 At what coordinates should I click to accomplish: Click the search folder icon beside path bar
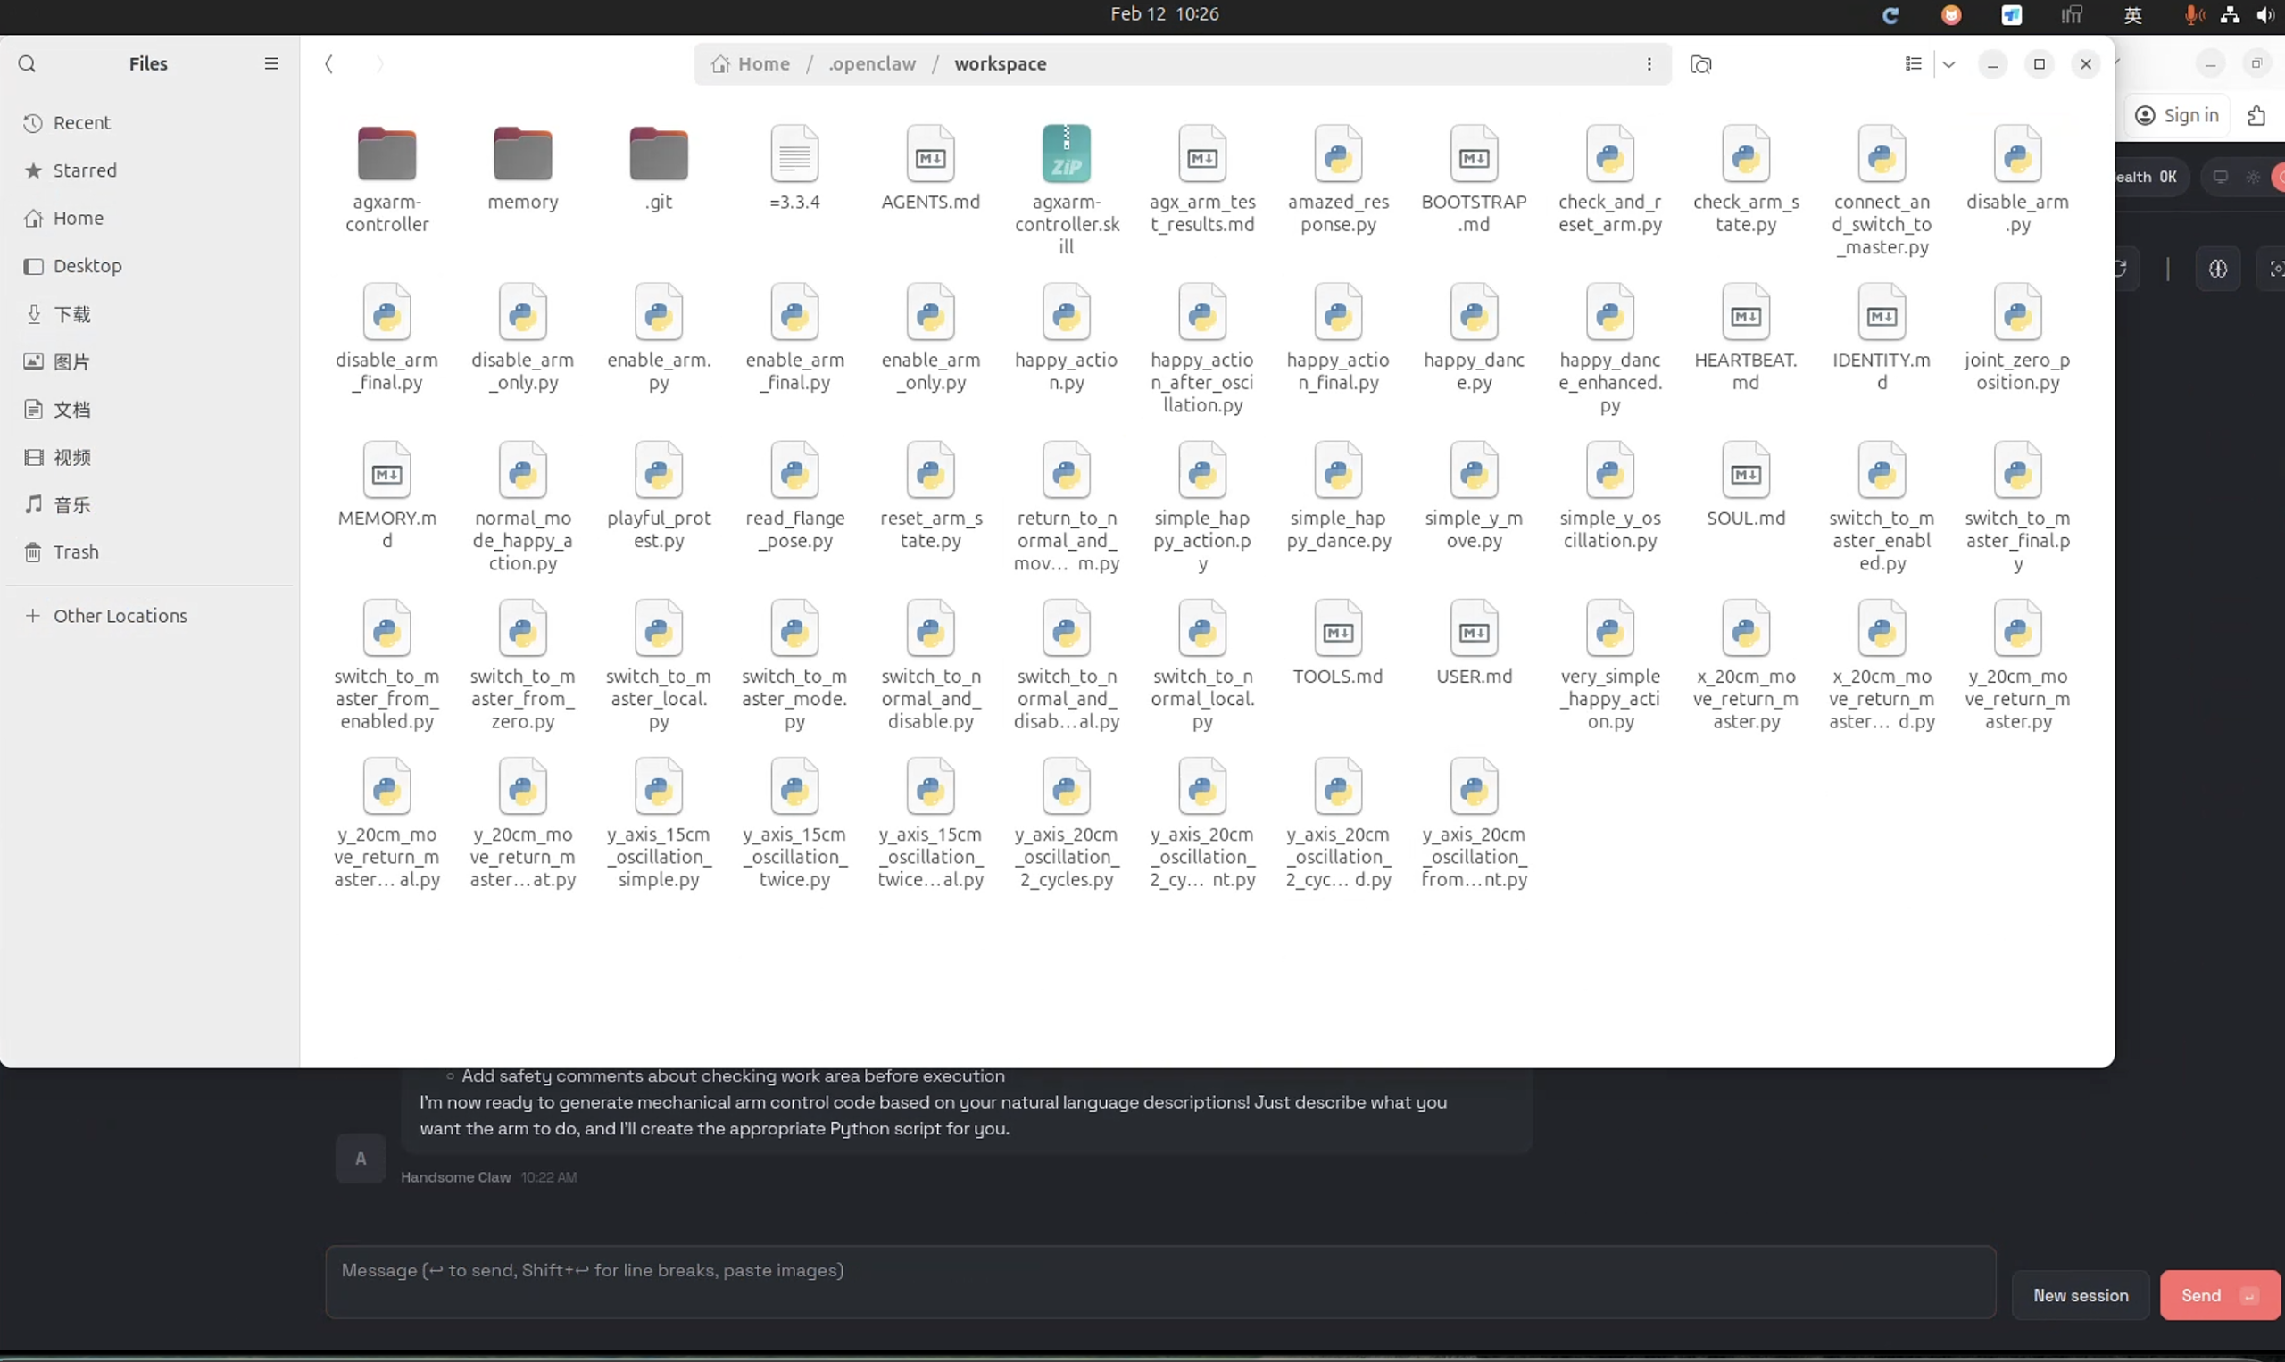point(1700,63)
